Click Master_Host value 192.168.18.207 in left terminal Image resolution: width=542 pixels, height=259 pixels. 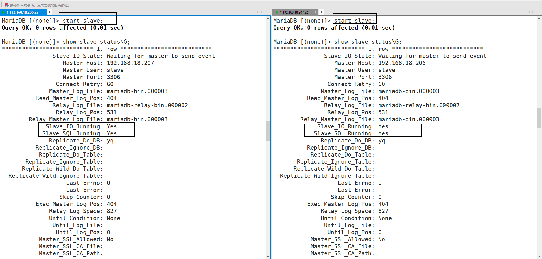coord(130,63)
